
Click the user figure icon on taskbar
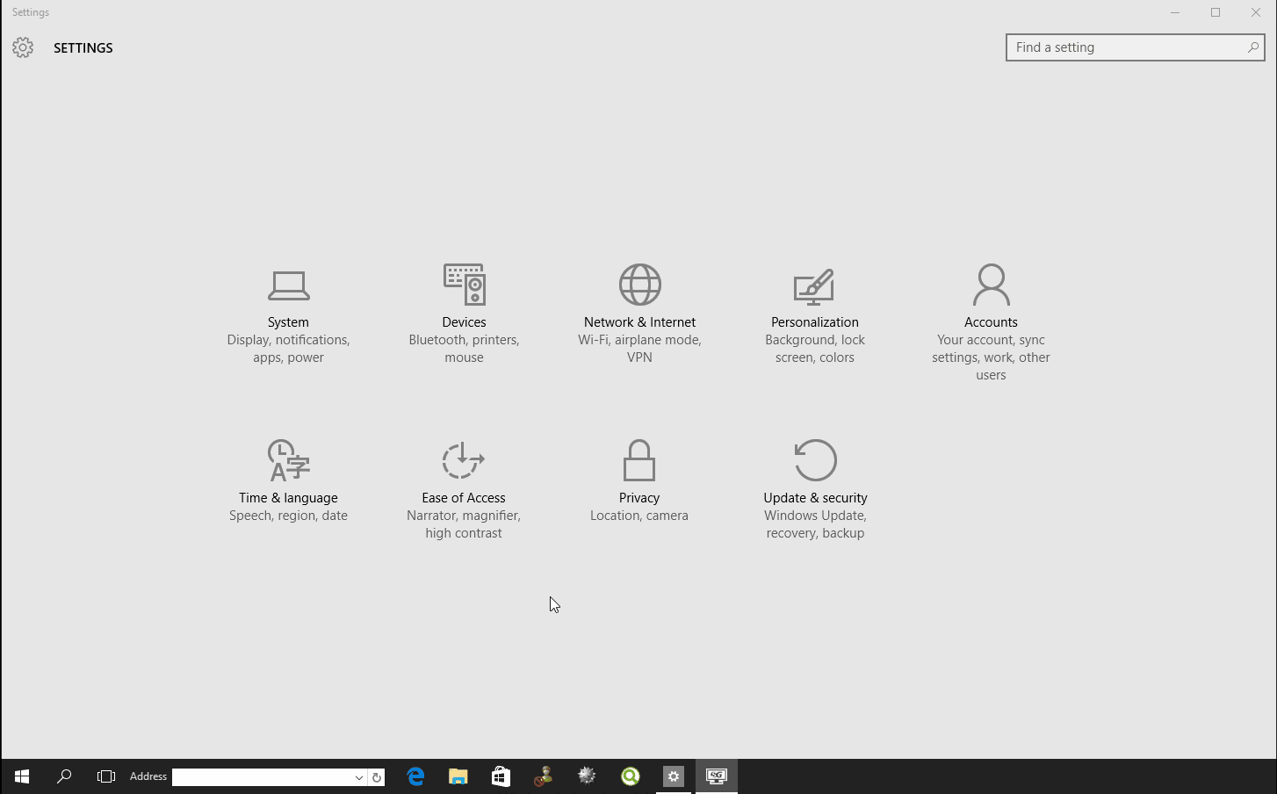click(544, 776)
